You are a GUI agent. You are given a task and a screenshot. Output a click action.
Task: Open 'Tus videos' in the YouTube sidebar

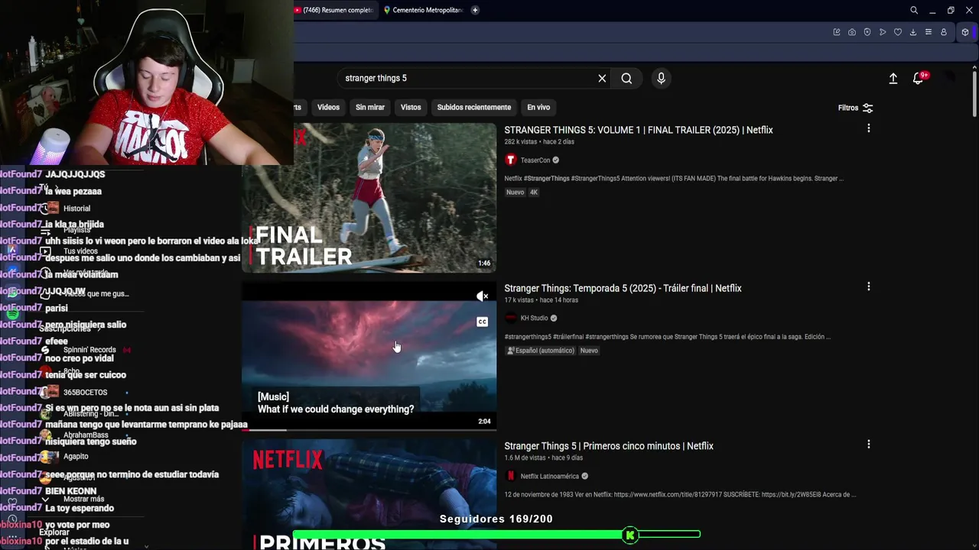pos(80,251)
